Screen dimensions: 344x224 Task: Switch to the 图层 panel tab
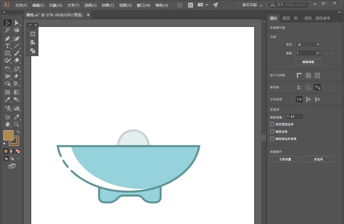[286, 19]
